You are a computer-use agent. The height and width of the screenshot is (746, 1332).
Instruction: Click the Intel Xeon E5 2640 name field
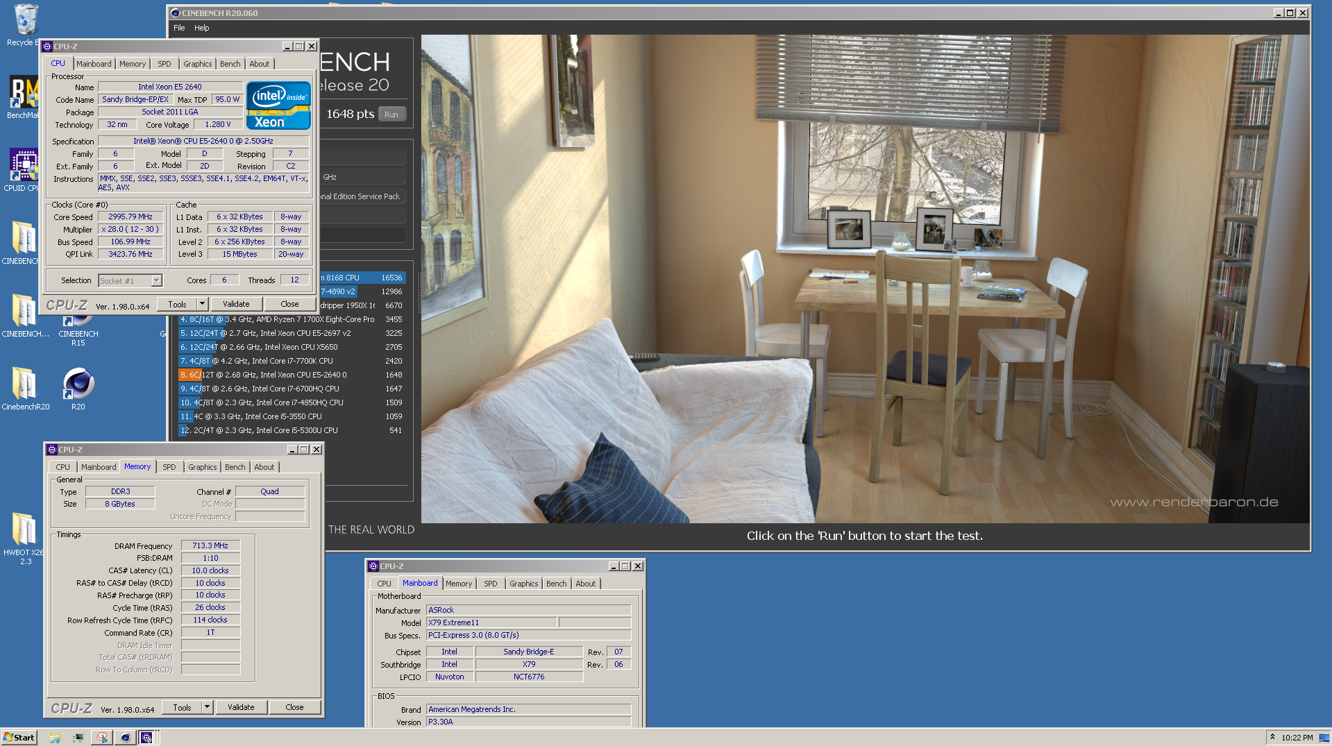click(170, 87)
